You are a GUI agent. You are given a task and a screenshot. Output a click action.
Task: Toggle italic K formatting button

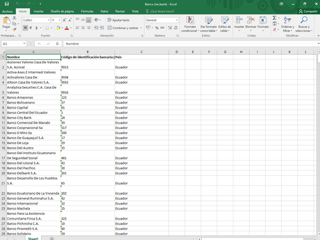(x=31, y=28)
